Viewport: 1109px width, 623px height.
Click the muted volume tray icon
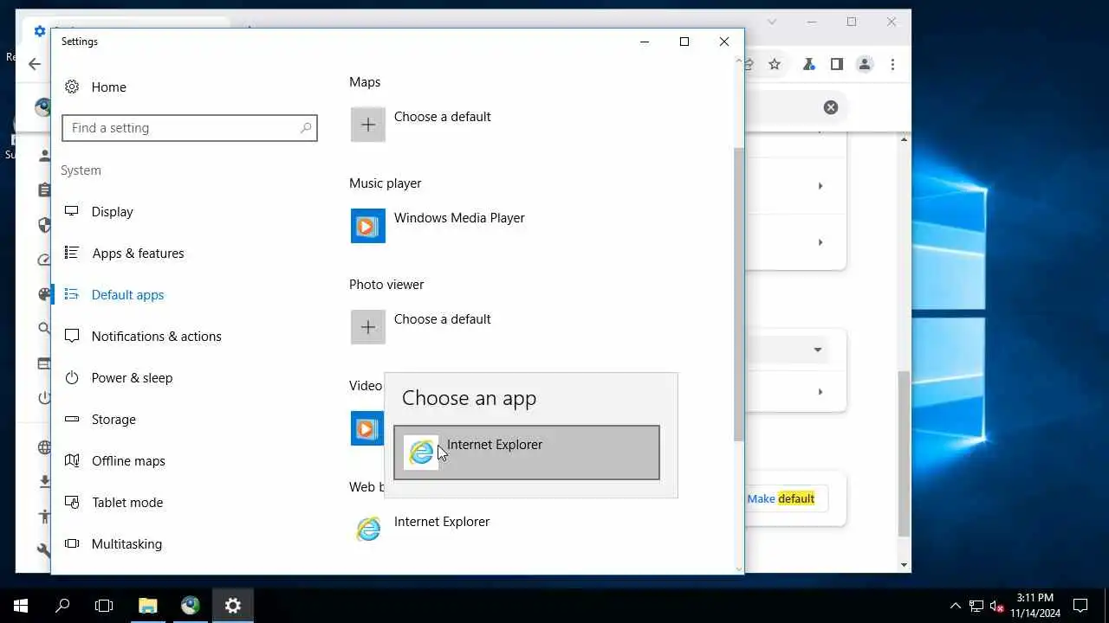point(997,606)
